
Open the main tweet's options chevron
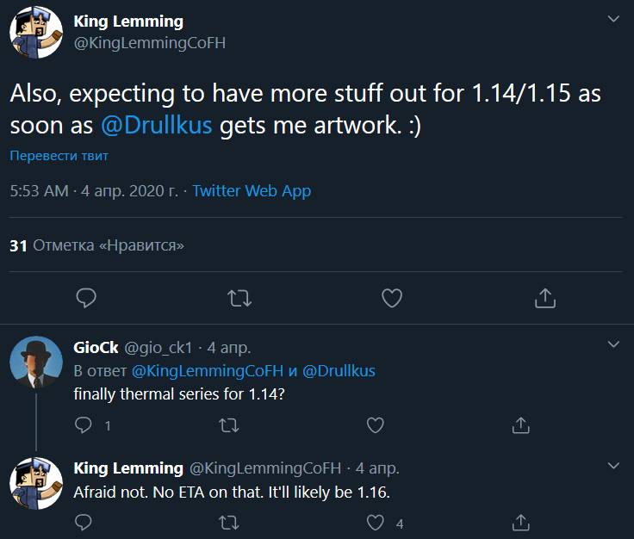pyautogui.click(x=613, y=18)
